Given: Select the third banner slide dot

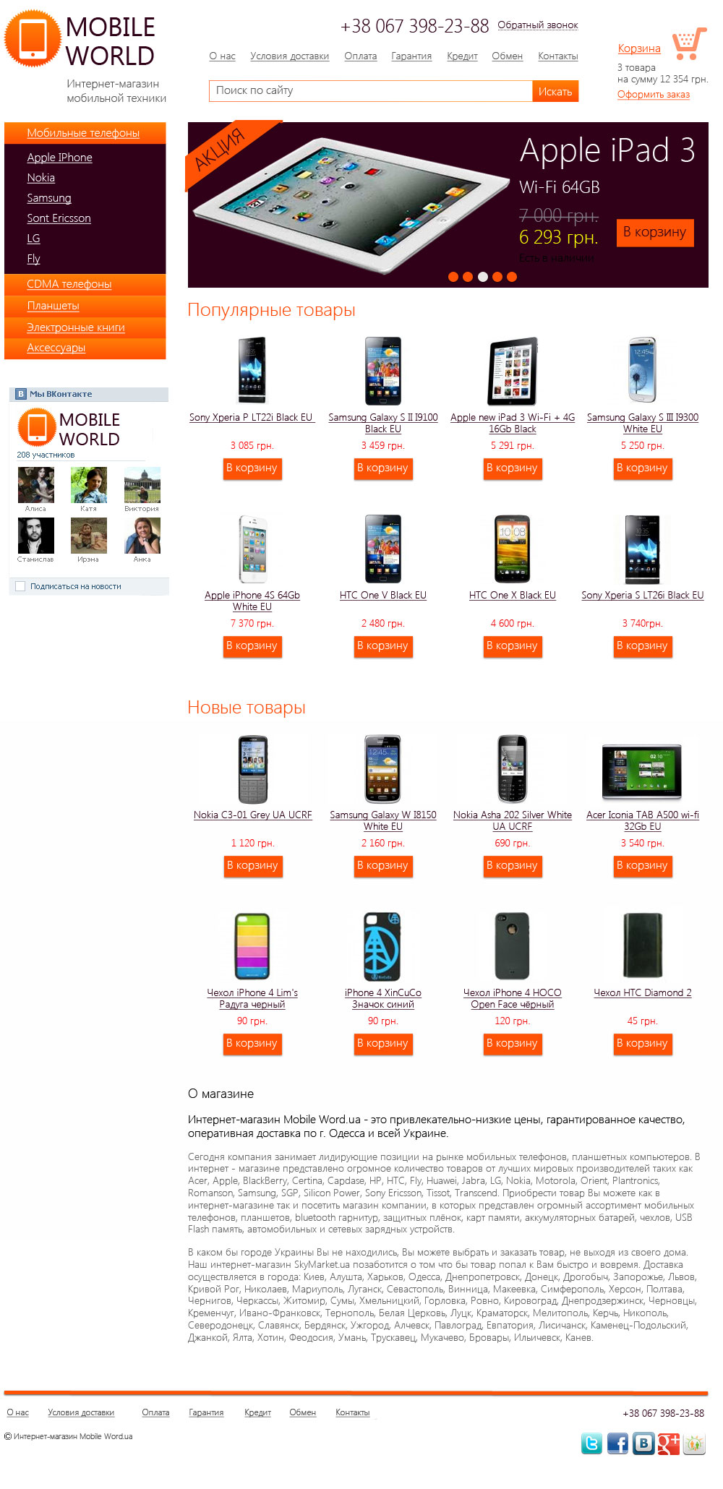Looking at the screenshot, I should 482,277.
